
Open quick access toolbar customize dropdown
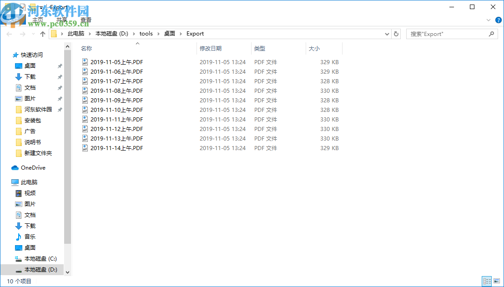click(41, 7)
